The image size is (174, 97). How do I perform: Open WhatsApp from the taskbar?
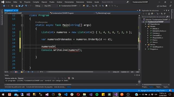[109, 95]
